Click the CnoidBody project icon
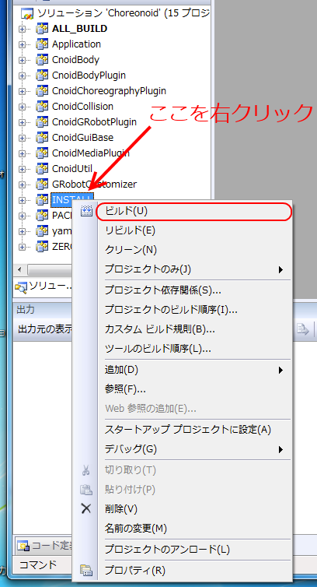This screenshot has height=587, width=317. click(42, 60)
